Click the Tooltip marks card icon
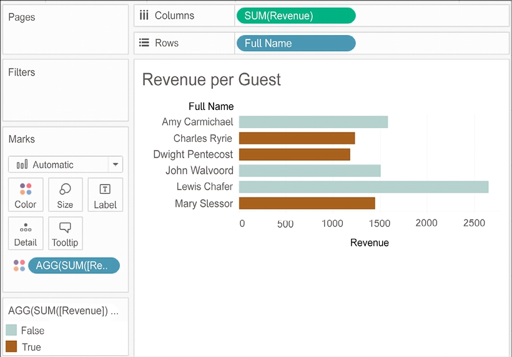Viewport: 512px width, 357px height. coord(65,228)
